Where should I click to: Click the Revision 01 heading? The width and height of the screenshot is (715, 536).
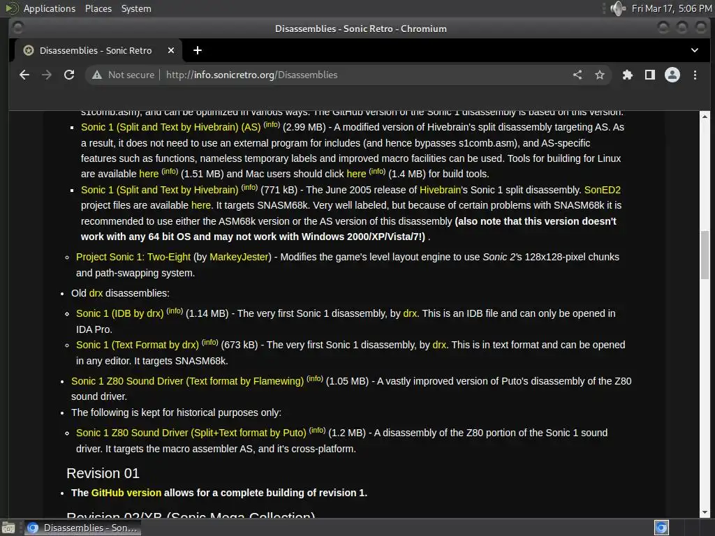[103, 473]
